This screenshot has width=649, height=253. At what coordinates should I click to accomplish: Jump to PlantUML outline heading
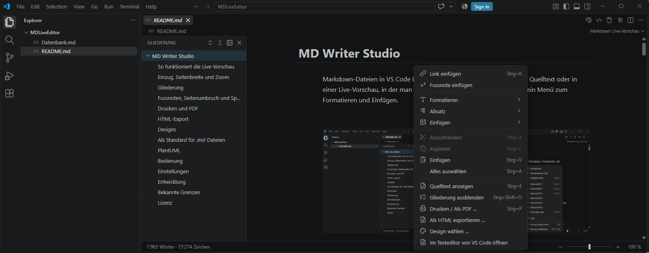[169, 150]
